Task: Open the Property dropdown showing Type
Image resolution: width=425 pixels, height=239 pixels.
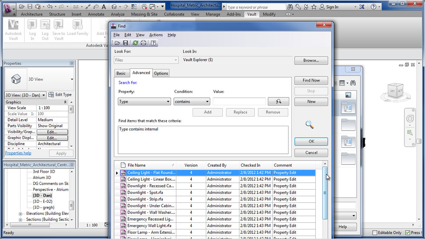Action: tap(144, 101)
